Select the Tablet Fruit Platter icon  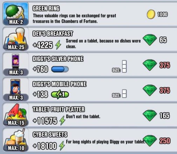coord(16,115)
